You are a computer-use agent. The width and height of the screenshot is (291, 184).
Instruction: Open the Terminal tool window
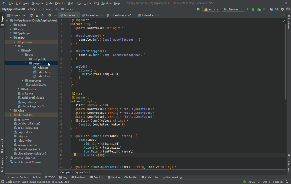[97, 177]
